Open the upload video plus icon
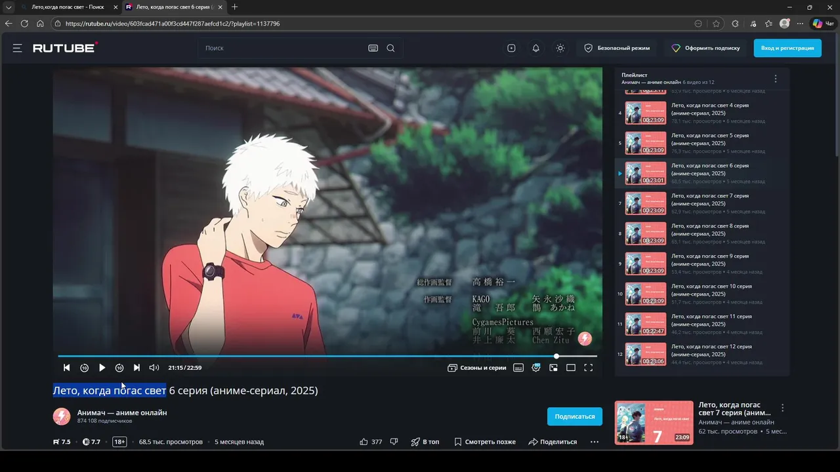The width and height of the screenshot is (840, 472). tap(511, 48)
